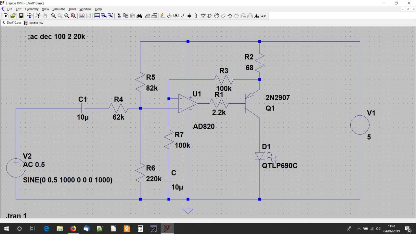Click the '68' value of R2
This screenshot has height=234, width=416.
(x=249, y=68)
